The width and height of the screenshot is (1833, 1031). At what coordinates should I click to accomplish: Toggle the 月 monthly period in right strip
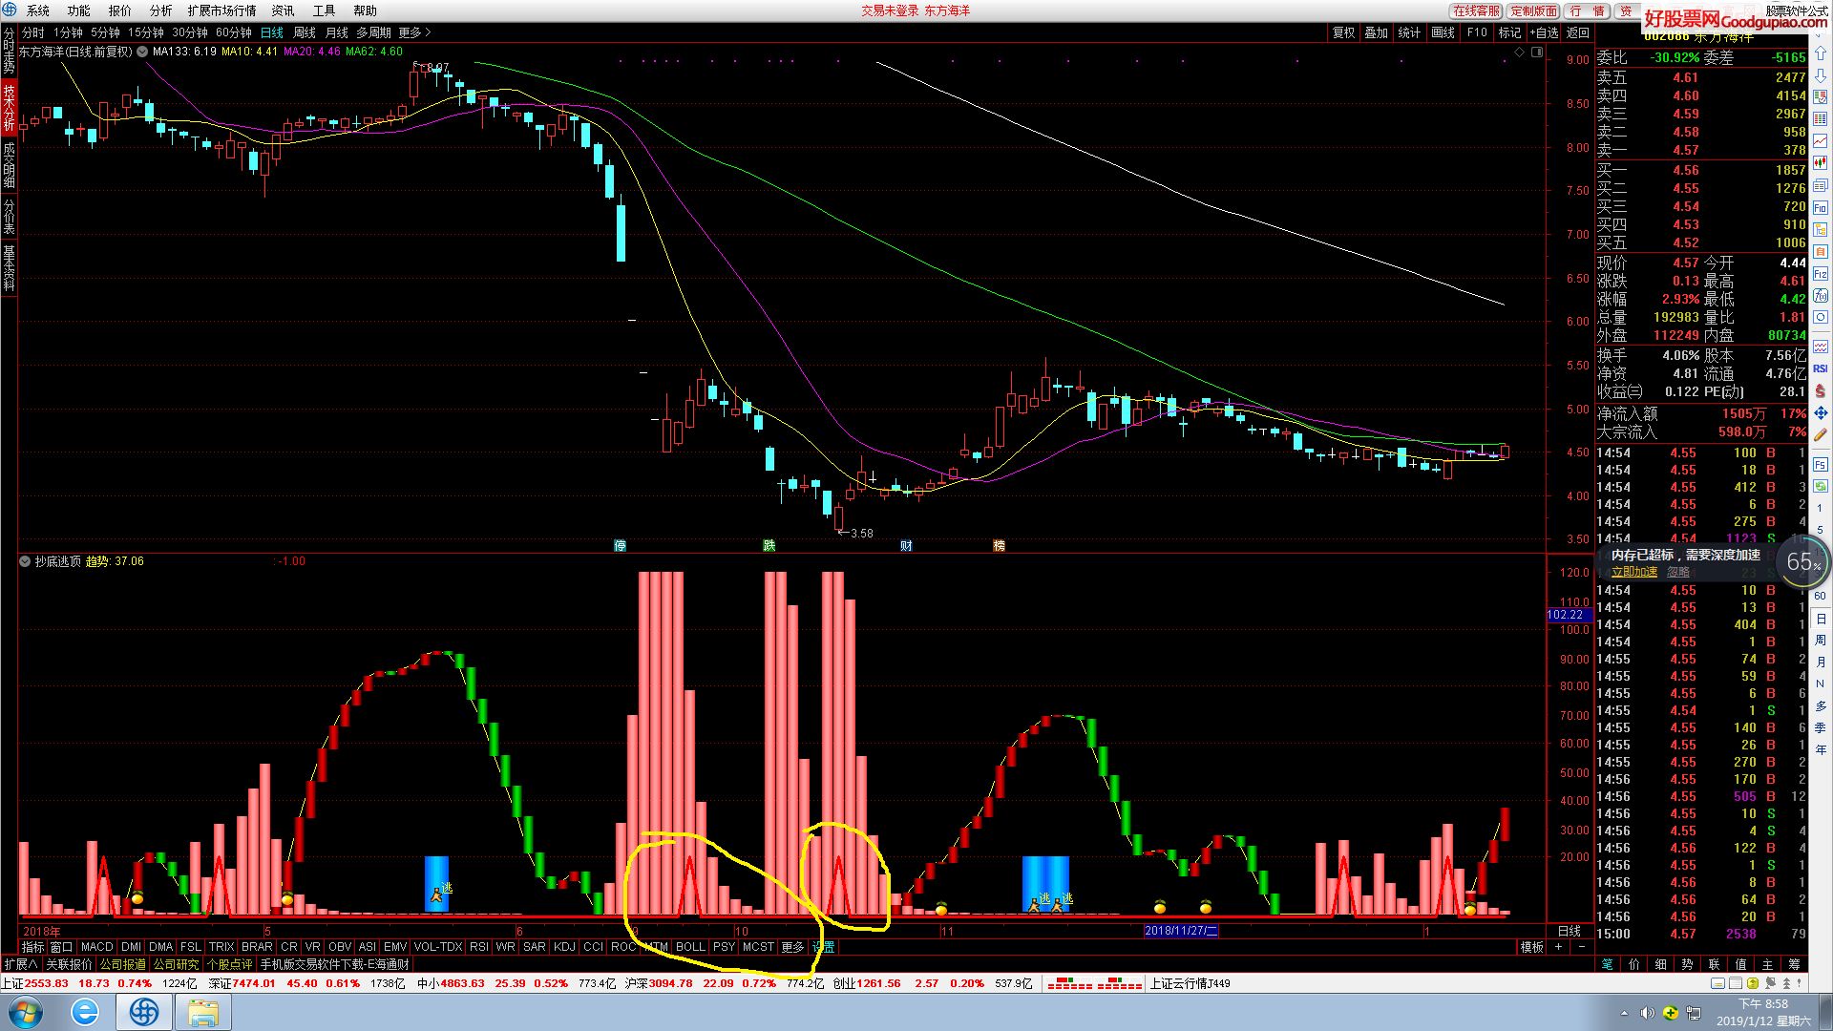tap(1821, 663)
